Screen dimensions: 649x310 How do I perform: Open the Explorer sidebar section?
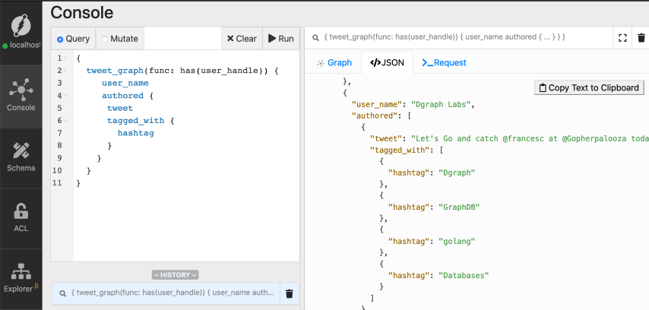[21, 277]
